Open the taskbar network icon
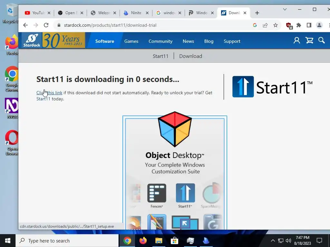 pos(281,241)
